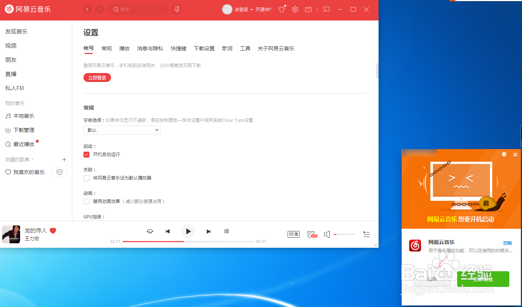The image size is (522, 307).
Task: Open 私人FM in sidebar
Action: (x=15, y=88)
